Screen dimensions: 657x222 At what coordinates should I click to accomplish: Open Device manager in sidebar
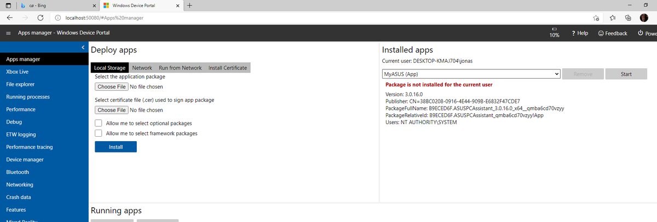[x=44, y=160]
